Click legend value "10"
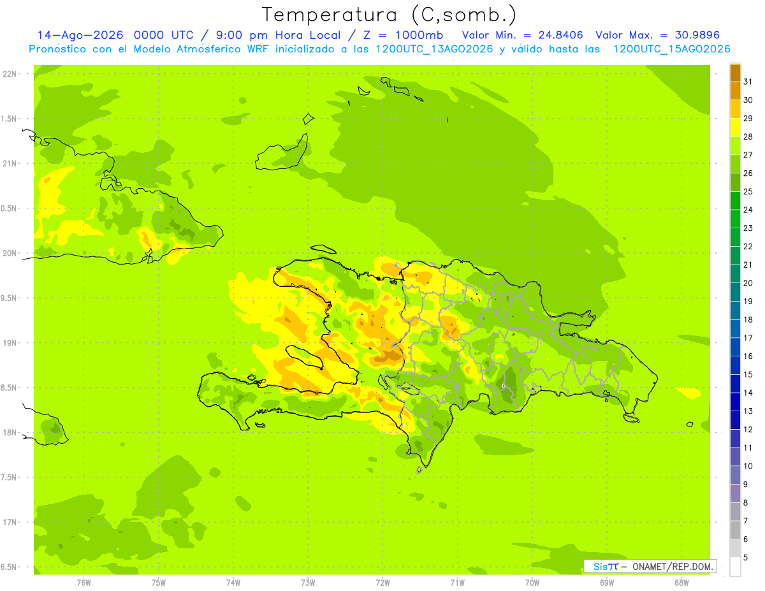This screenshot has width=765, height=591. tap(748, 466)
